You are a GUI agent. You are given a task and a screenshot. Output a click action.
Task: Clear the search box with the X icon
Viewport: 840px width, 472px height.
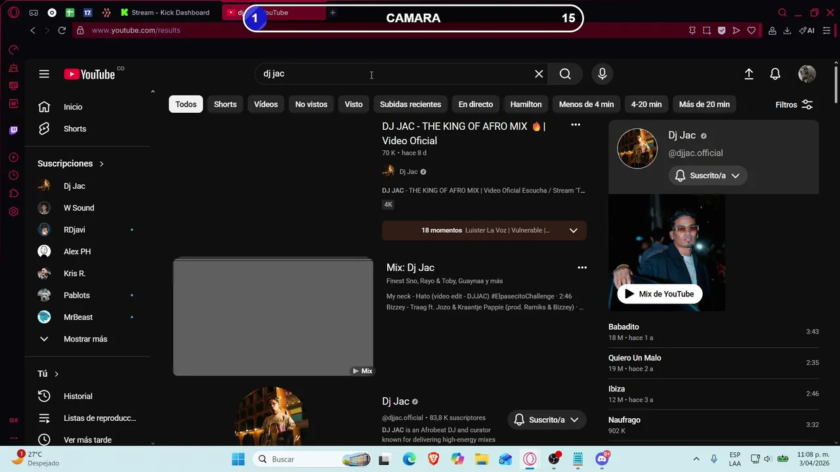pos(539,74)
